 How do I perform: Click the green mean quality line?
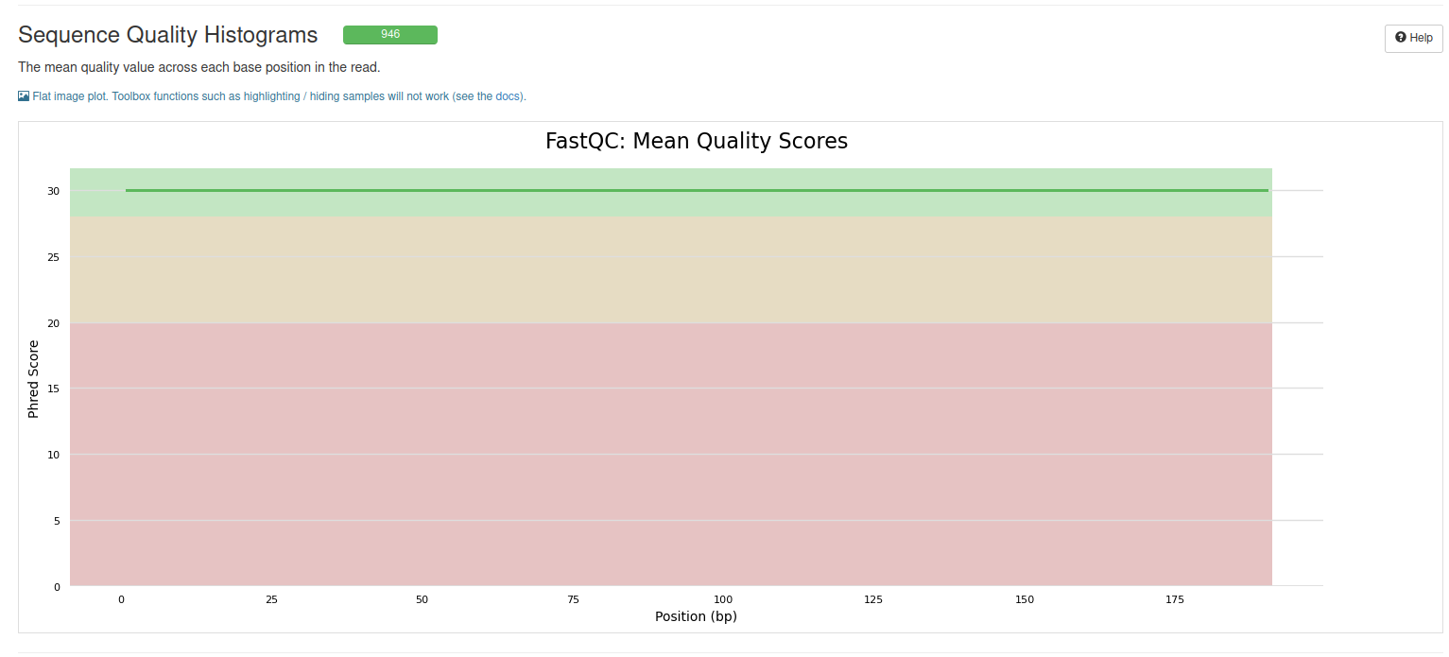click(x=697, y=191)
